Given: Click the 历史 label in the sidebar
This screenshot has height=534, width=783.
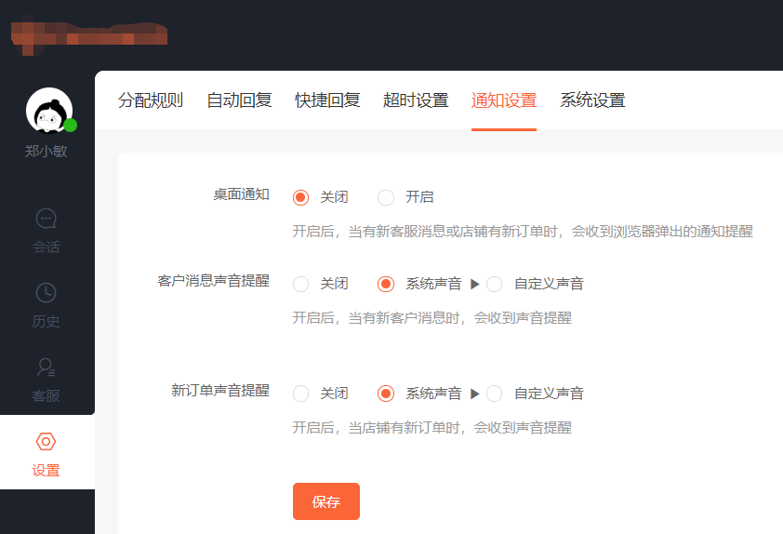Looking at the screenshot, I should 46,321.
